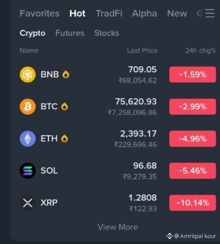Image resolution: width=220 pixels, height=244 pixels.
Task: Select the Alpha tab
Action: click(x=144, y=13)
